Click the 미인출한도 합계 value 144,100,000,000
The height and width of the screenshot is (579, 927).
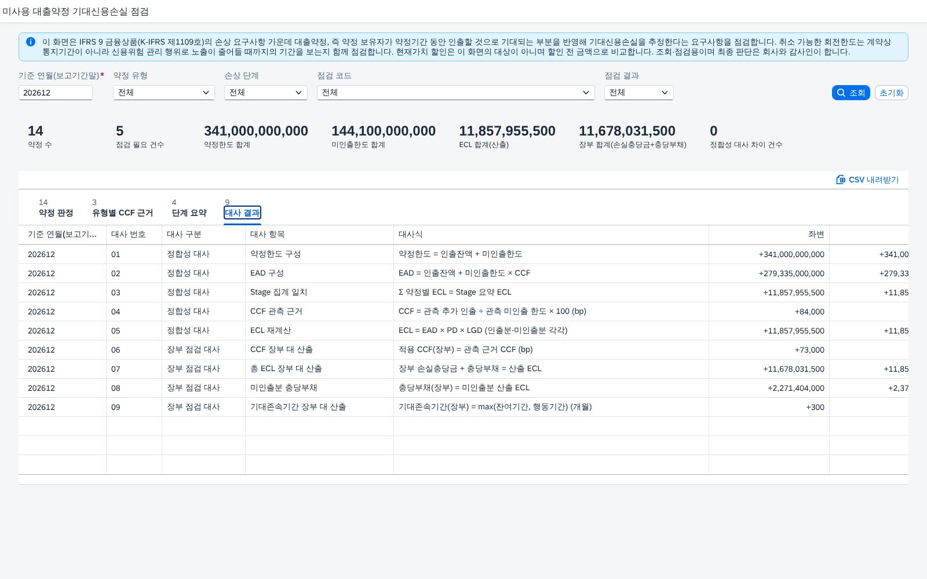pyautogui.click(x=384, y=131)
